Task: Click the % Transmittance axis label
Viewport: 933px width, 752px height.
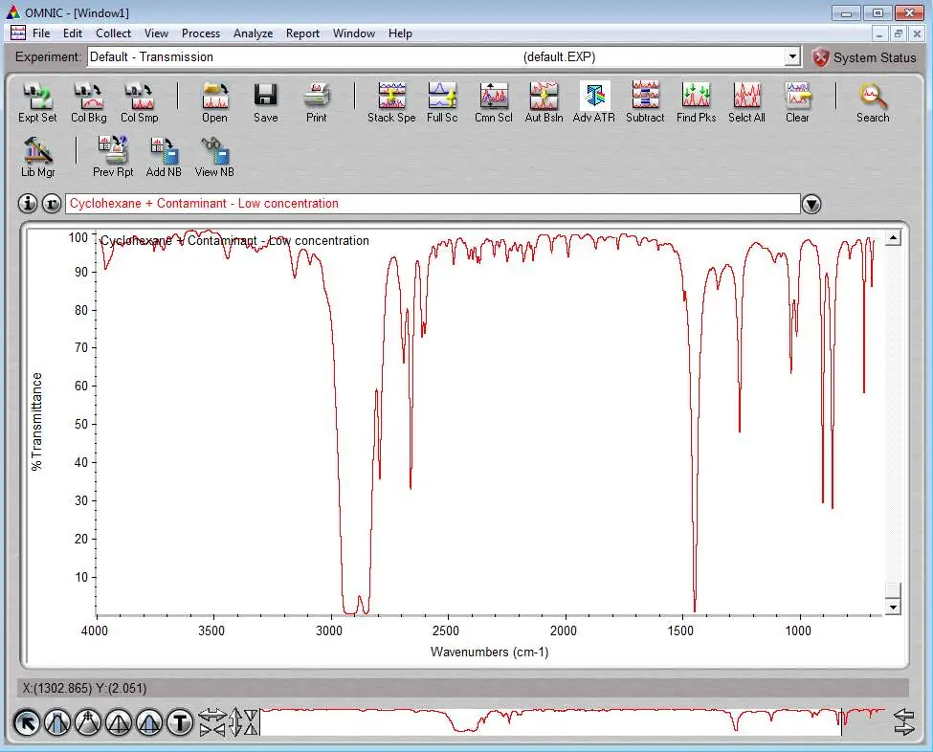Action: tap(37, 422)
